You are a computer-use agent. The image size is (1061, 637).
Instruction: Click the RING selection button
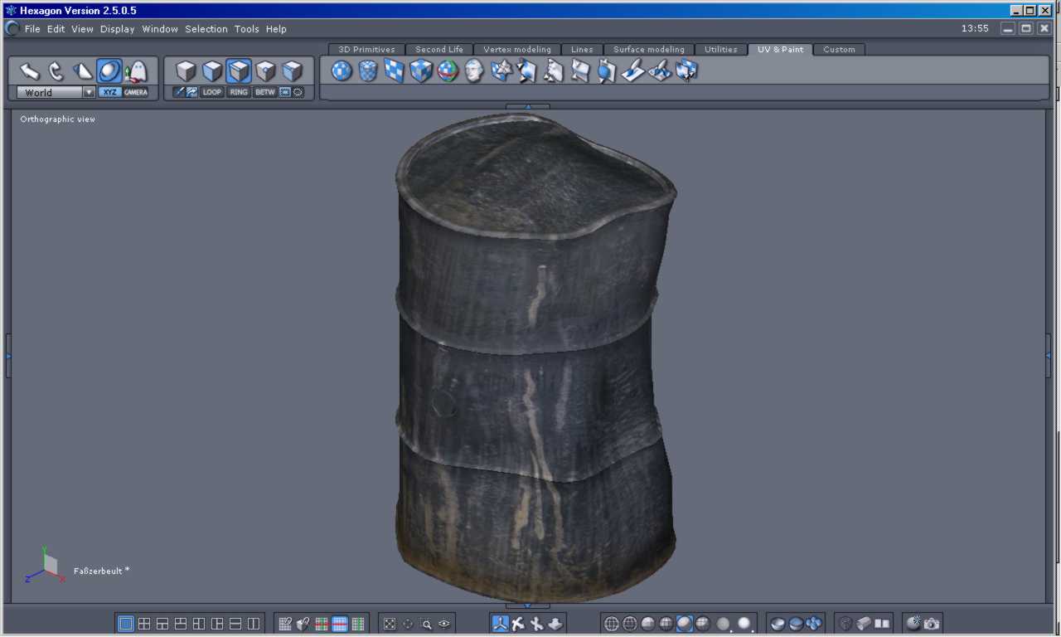239,92
